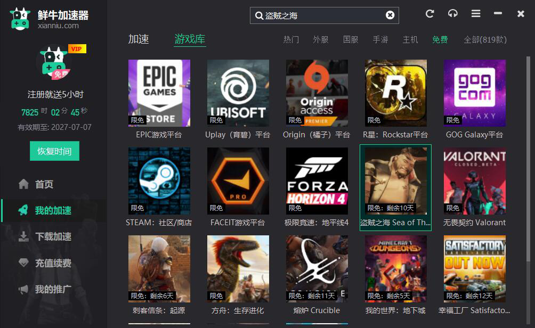Click the 恢复时间 button
The image size is (535, 328).
54,151
